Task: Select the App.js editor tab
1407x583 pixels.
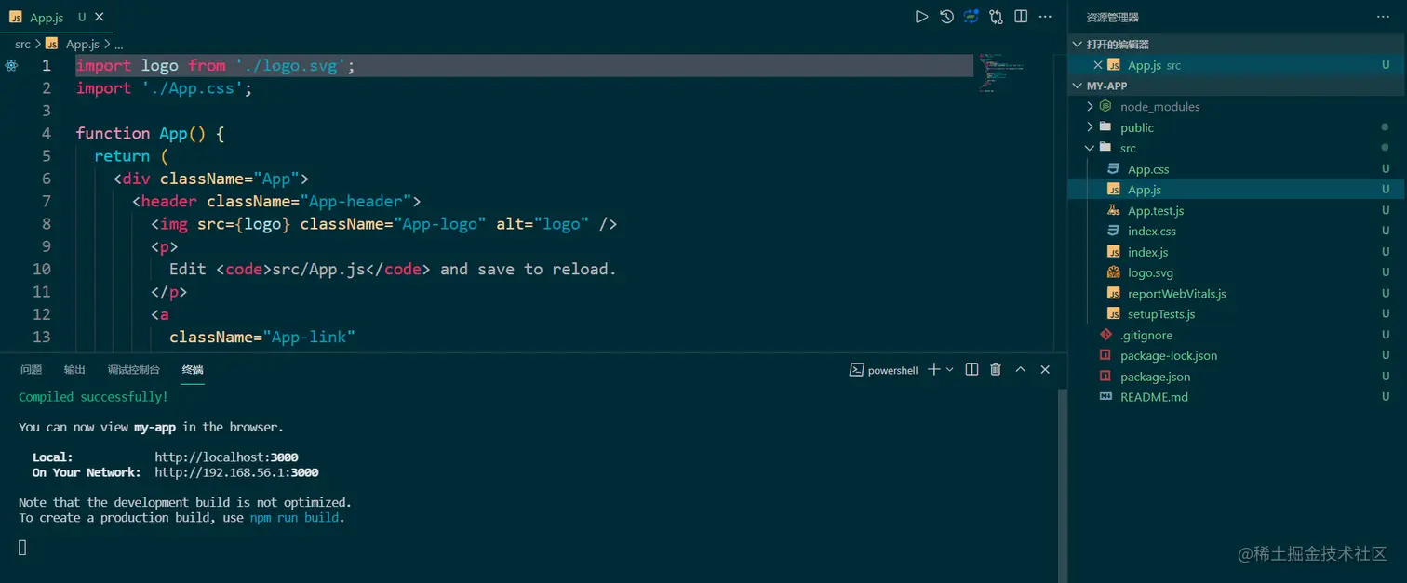Action: click(56, 17)
